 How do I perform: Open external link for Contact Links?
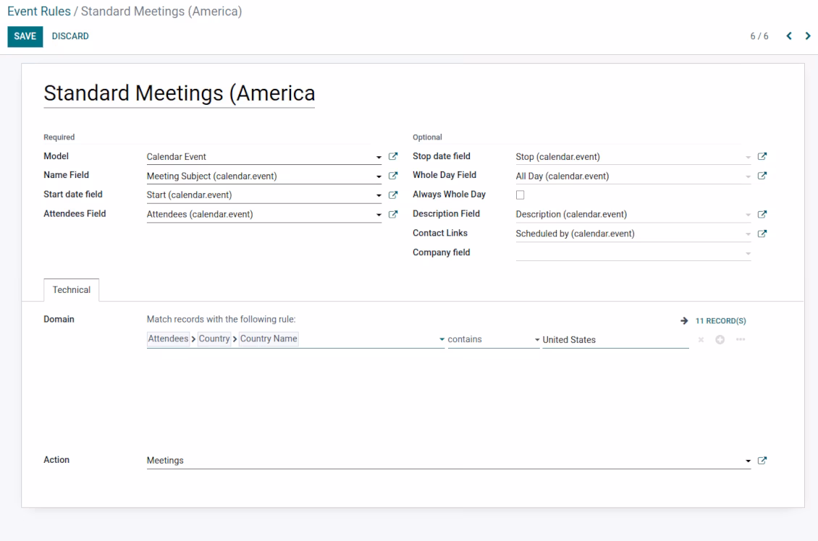pyautogui.click(x=762, y=234)
